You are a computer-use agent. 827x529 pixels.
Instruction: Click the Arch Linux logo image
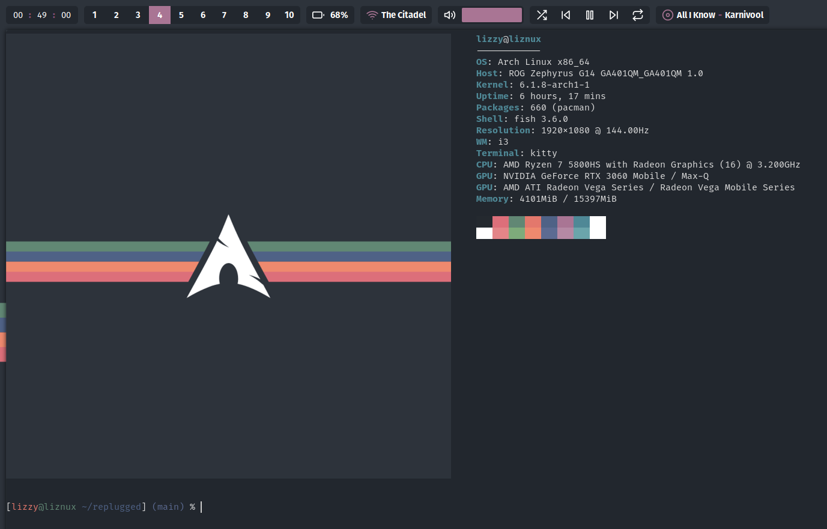228,256
